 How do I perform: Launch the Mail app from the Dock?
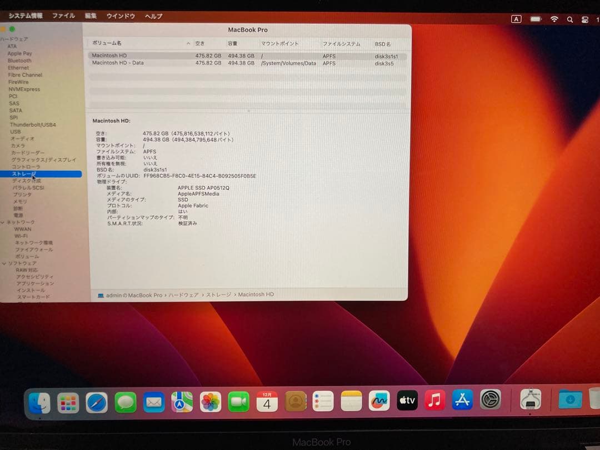point(153,401)
